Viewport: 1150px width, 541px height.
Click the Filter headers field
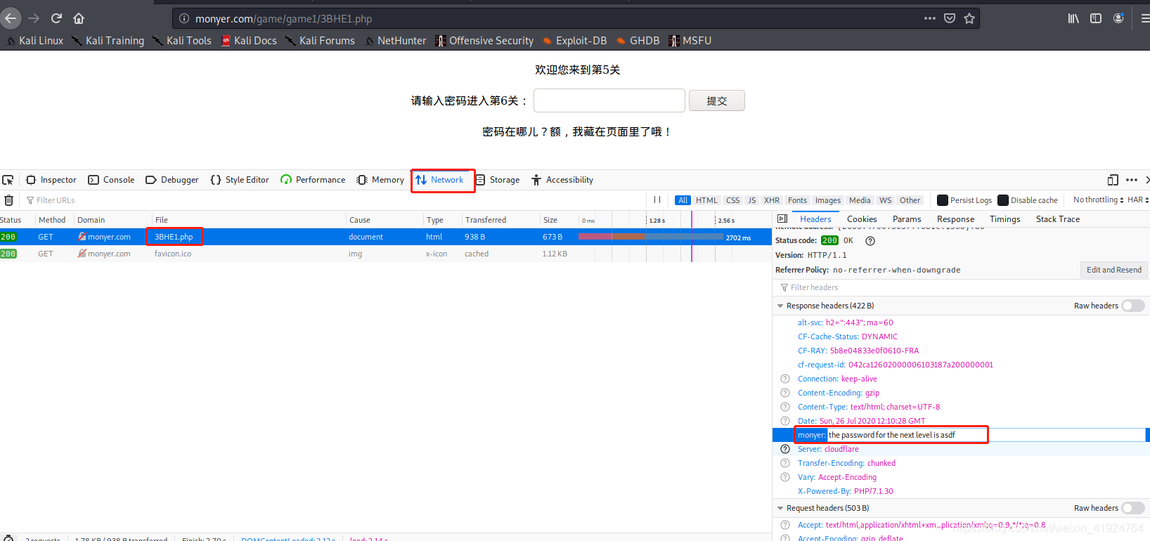[x=961, y=287]
